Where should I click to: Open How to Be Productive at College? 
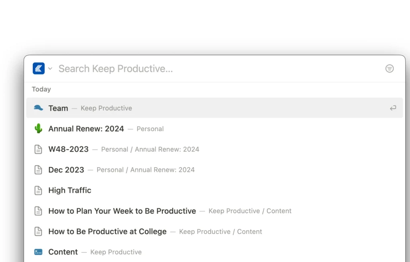(x=107, y=231)
